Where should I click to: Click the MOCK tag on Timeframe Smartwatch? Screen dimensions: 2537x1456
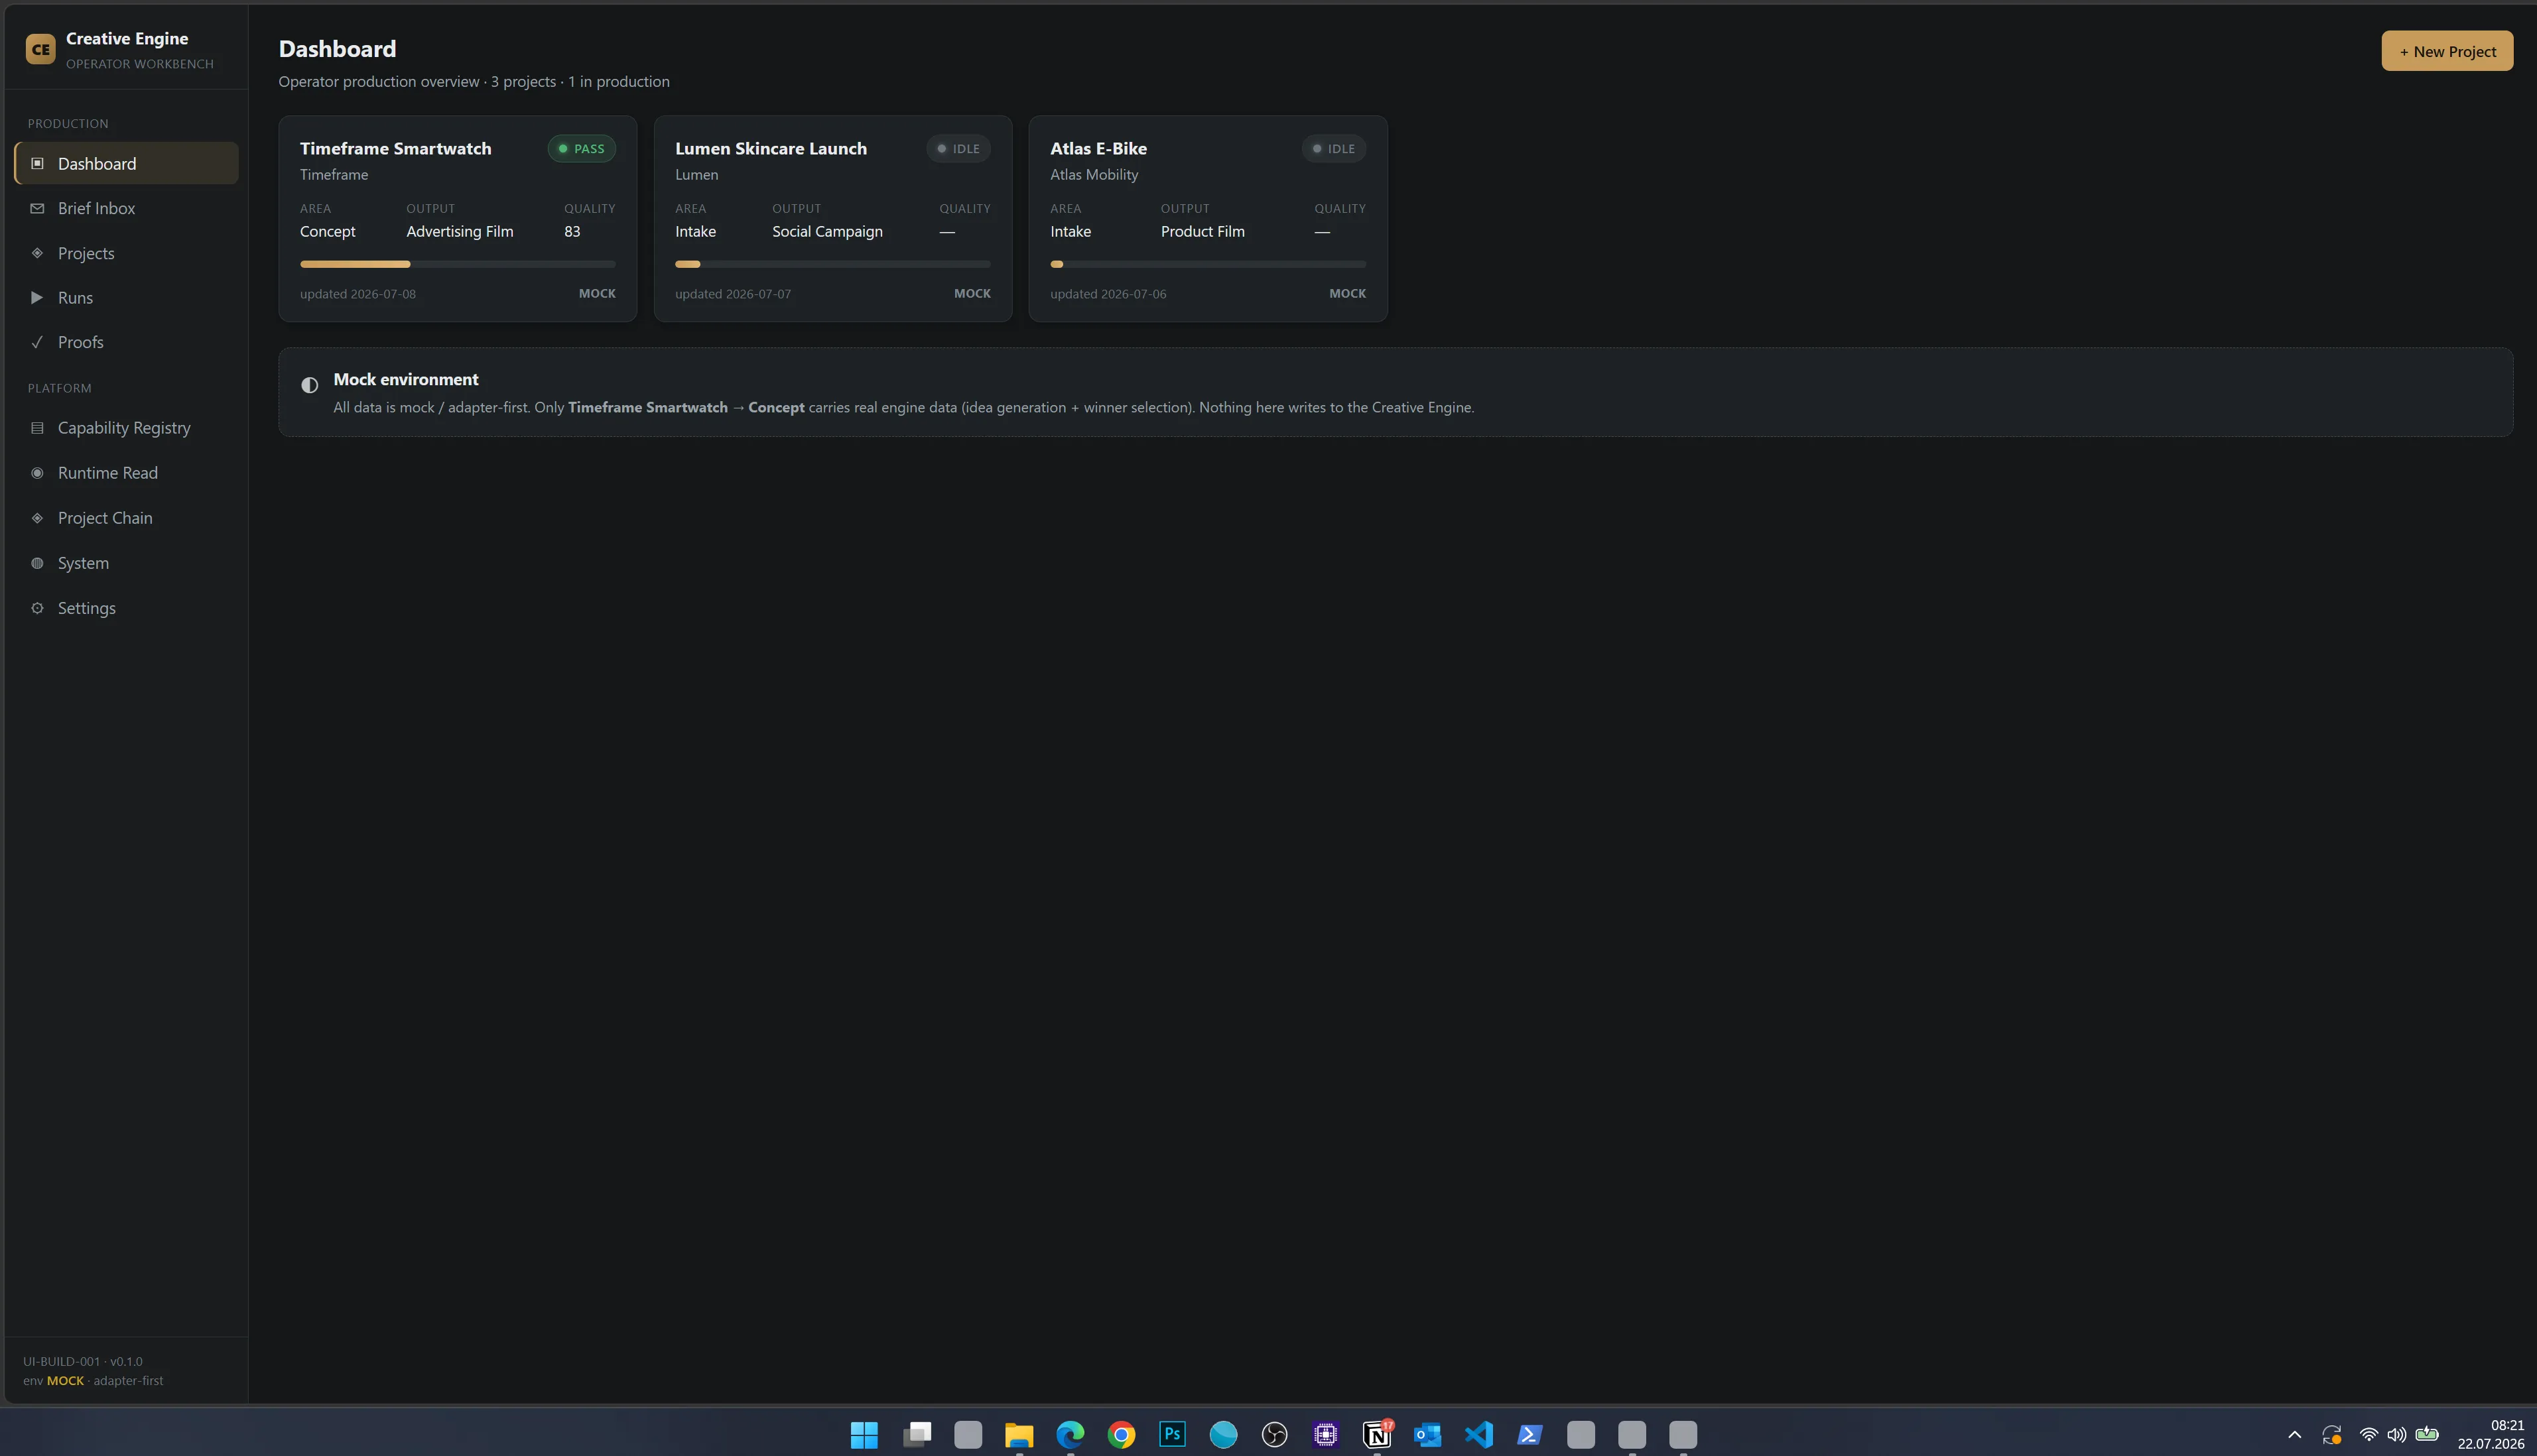597,293
